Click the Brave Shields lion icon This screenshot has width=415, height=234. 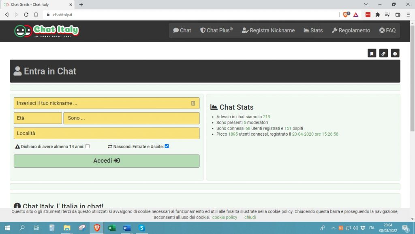coord(346,15)
